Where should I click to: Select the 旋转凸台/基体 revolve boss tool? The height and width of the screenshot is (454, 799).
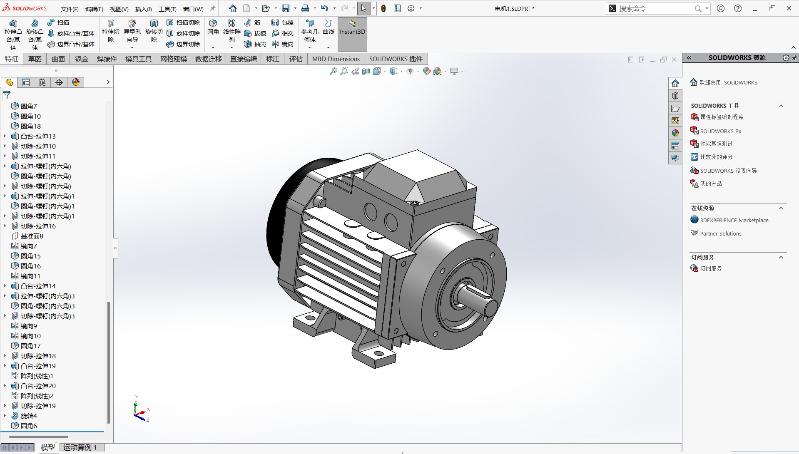35,35
